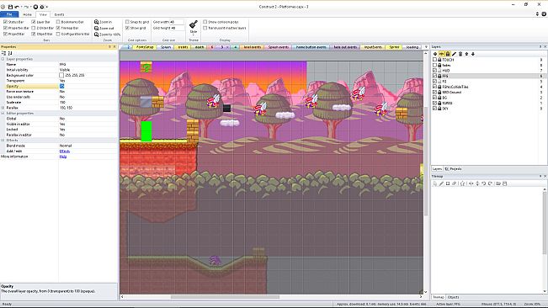Click the Grid width input field
The width and height of the screenshot is (548, 308).
tap(177, 22)
